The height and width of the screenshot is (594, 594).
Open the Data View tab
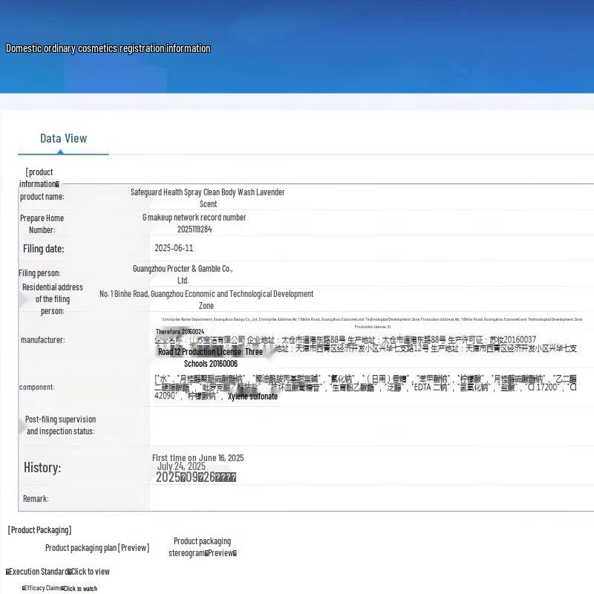63,138
